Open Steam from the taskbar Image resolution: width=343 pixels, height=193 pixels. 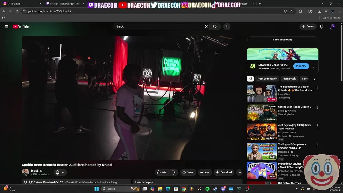click(215, 189)
